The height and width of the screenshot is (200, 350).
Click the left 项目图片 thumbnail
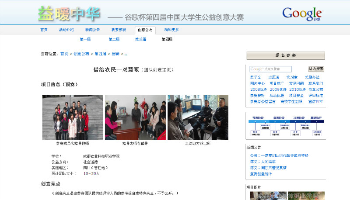pos(269,196)
